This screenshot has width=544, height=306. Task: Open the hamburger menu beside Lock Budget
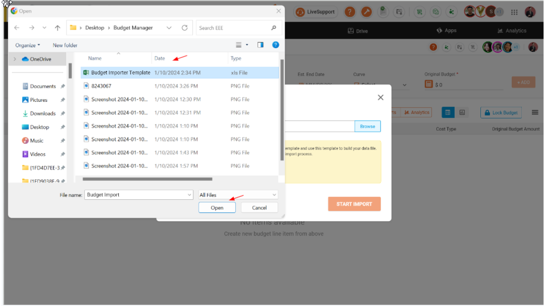coord(535,112)
